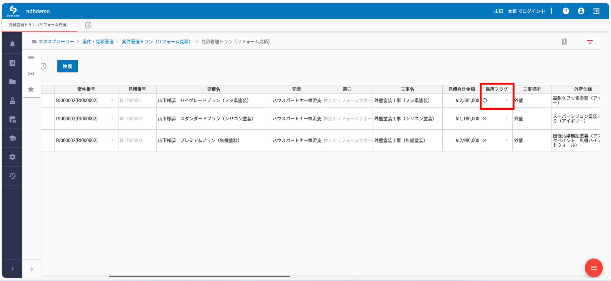Click the 工事場所 column header
The image size is (611, 281).
coord(532,89)
